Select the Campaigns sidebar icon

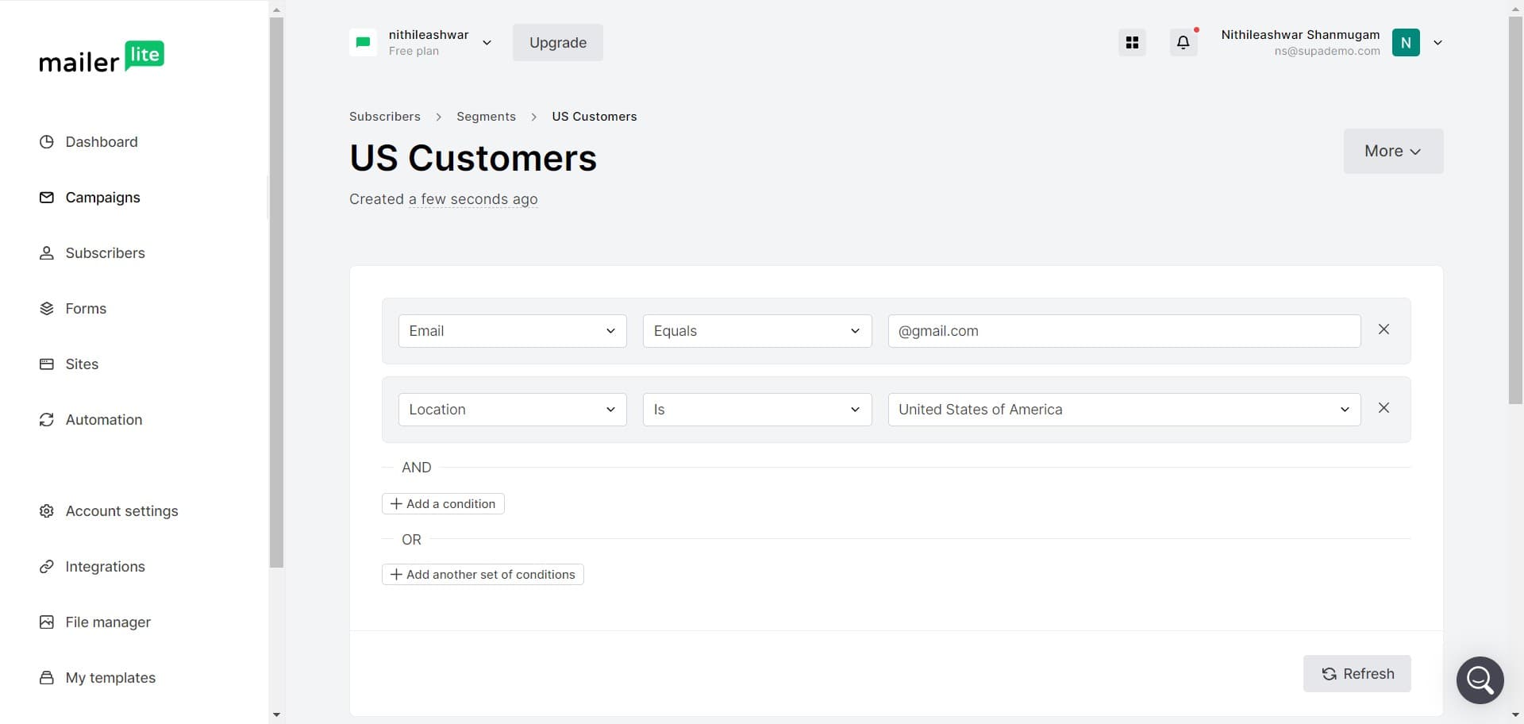tap(47, 197)
